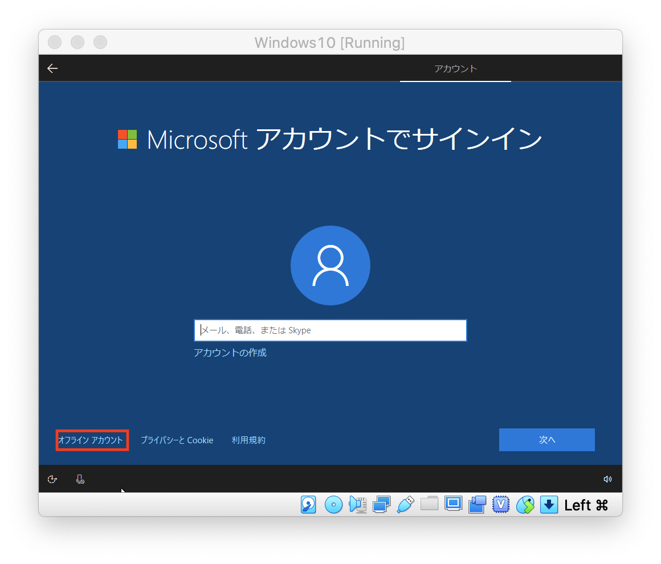The width and height of the screenshot is (661, 564).
Task: Select the アカウント tab at the top
Action: click(x=455, y=68)
